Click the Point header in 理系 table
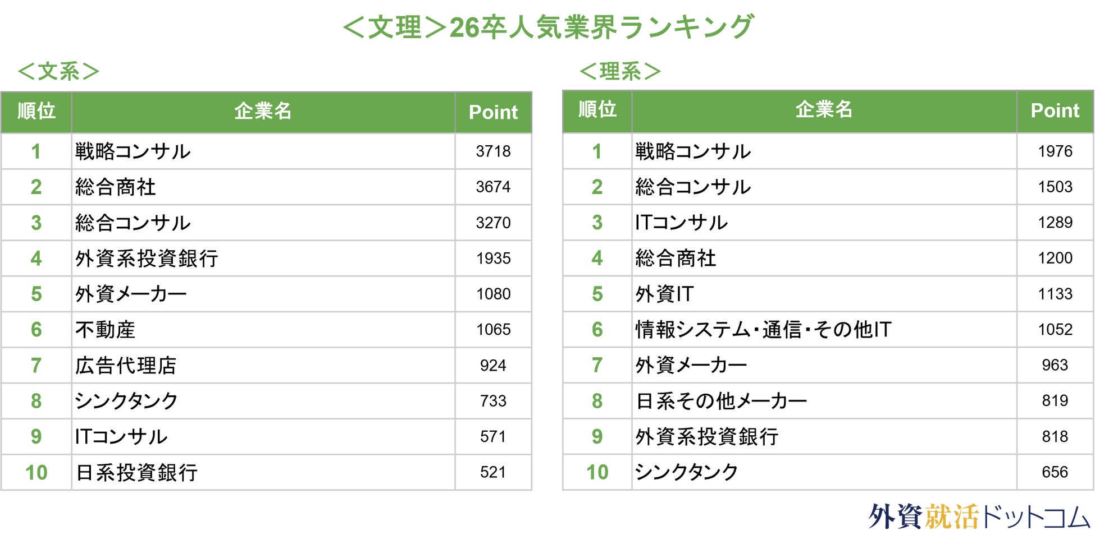This screenshot has width=1095, height=535. [x=1055, y=110]
